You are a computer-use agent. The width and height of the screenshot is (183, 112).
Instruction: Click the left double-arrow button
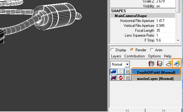point(127,110)
